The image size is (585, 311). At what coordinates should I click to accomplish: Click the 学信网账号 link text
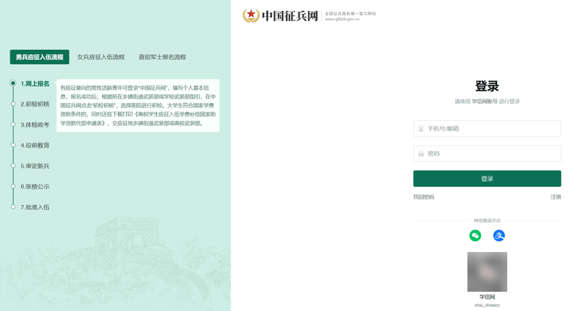click(484, 102)
